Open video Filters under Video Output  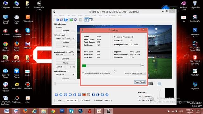pos(65,47)
